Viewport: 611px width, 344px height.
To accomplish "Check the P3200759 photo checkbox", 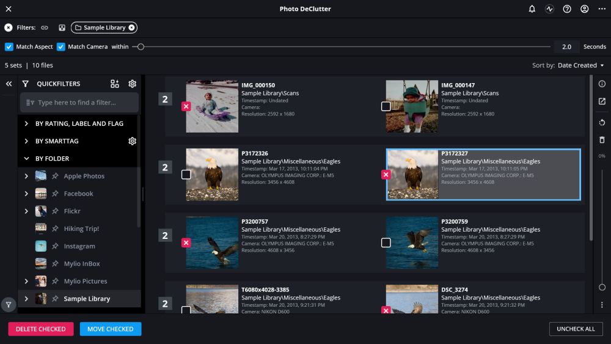I will pyautogui.click(x=386, y=243).
